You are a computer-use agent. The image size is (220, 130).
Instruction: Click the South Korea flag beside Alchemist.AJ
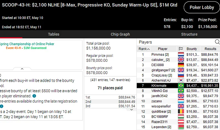[181, 80]
